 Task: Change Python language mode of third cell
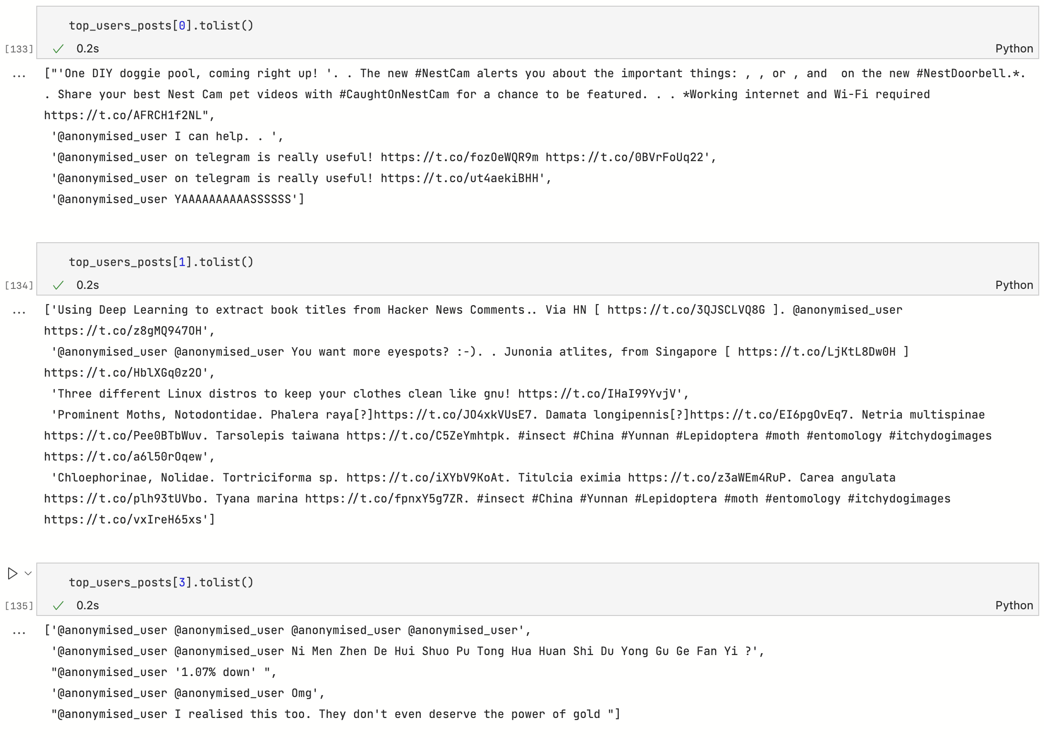tap(1014, 605)
